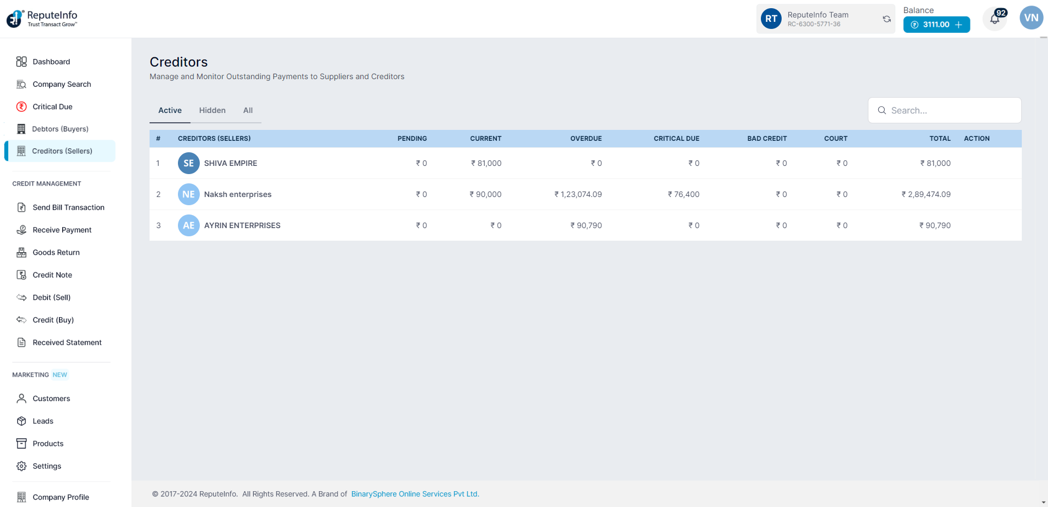Open the ReputeInfo Team account switcher

[x=817, y=19]
